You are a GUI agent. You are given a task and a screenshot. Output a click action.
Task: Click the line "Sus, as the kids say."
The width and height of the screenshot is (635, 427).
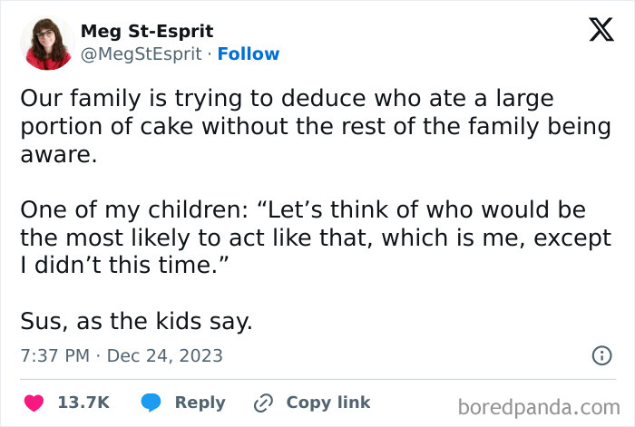click(x=136, y=321)
